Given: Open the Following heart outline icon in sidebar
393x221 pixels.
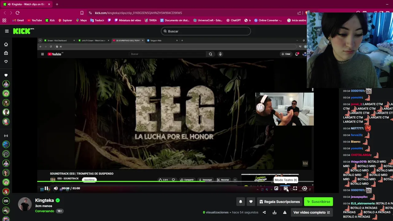Looking at the screenshot, I should (6, 61).
